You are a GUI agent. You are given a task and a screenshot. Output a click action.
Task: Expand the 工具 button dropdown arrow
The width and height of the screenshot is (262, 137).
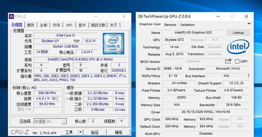[80, 132]
